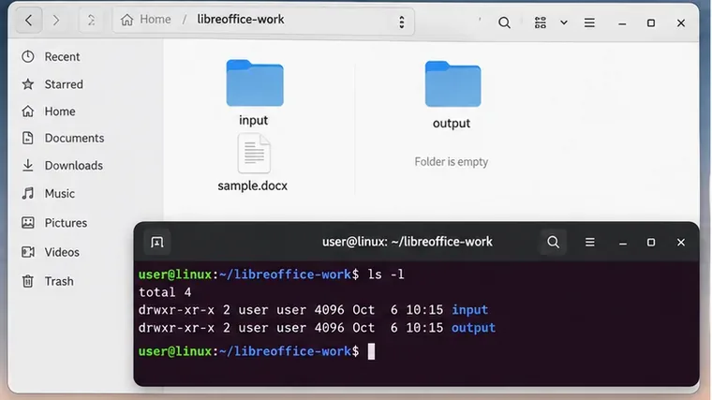Close the file manager window
Viewport: 712px width, 400px height.
(x=681, y=23)
